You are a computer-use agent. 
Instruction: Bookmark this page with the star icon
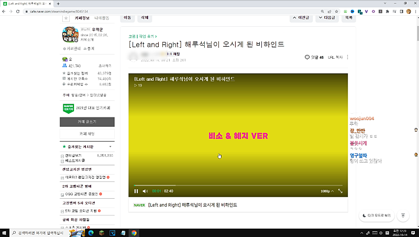click(336, 12)
